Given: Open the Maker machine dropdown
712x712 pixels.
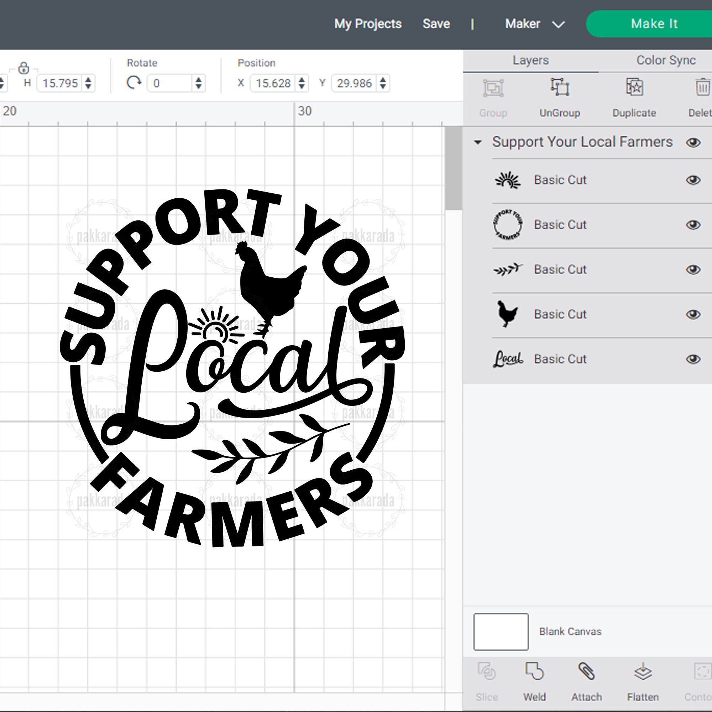Looking at the screenshot, I should [557, 23].
